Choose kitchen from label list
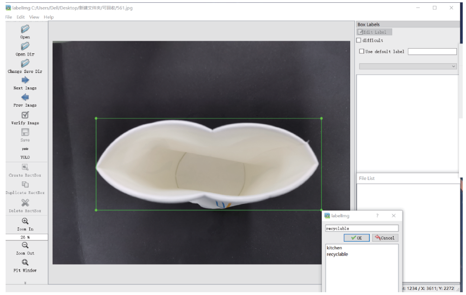The height and width of the screenshot is (295, 466). pyautogui.click(x=334, y=248)
